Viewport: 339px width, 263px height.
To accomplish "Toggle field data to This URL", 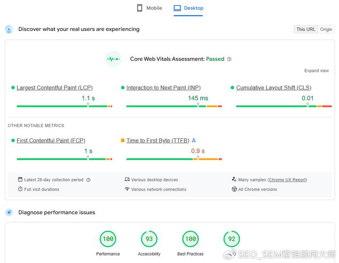I will (306, 29).
